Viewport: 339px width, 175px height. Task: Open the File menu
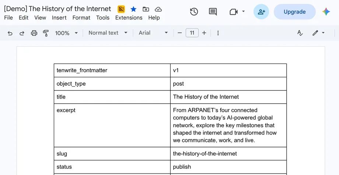coord(8,18)
